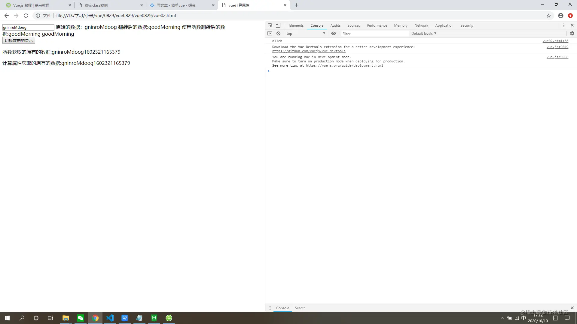Toggle the device toolbar icon

click(x=278, y=25)
